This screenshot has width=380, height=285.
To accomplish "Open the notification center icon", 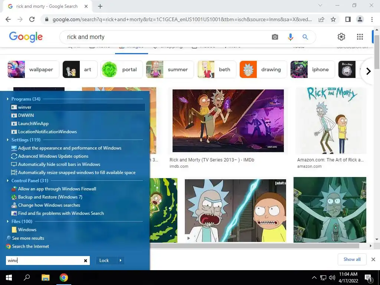I will (x=368, y=278).
